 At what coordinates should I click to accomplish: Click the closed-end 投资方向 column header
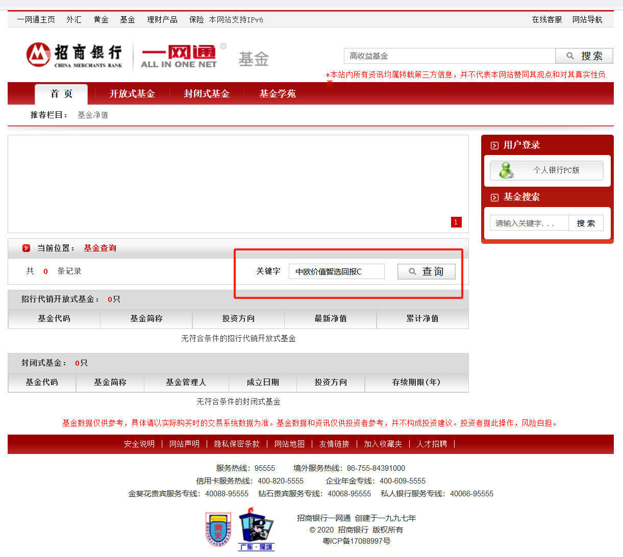[x=331, y=383]
